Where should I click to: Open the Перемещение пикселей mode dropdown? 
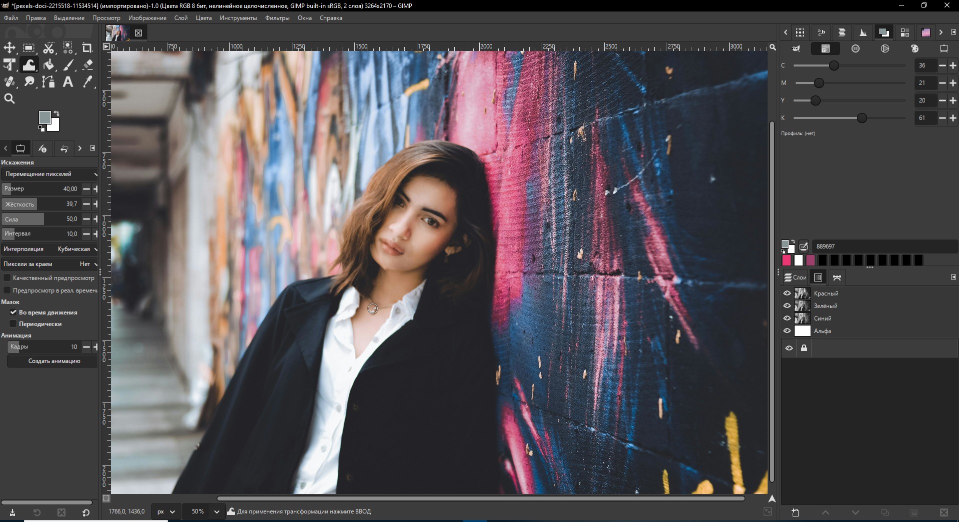(49, 174)
